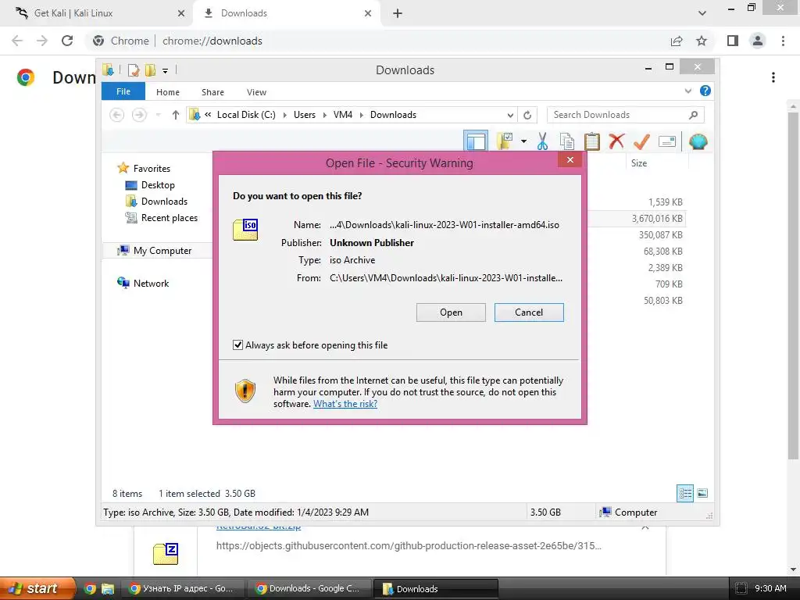
Task: Click the Back arrow in Explorer
Action: coord(117,115)
